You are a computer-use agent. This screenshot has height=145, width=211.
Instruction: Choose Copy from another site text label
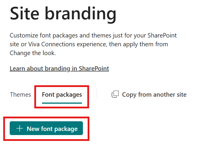click(154, 95)
